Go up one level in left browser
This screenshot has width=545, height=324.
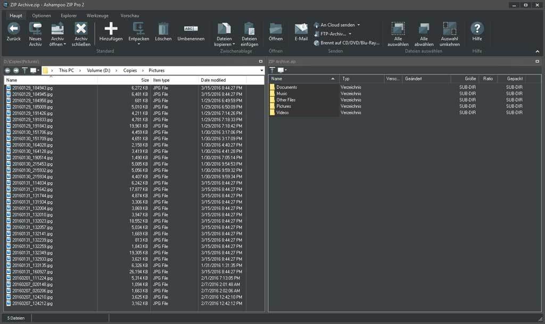click(x=24, y=71)
